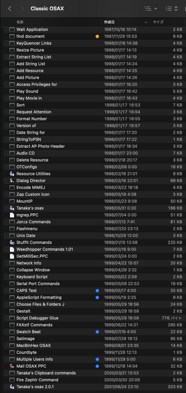Click the Mail OSAX PPC file icon
Image resolution: width=186 pixels, height=393 pixels.
click(12, 366)
